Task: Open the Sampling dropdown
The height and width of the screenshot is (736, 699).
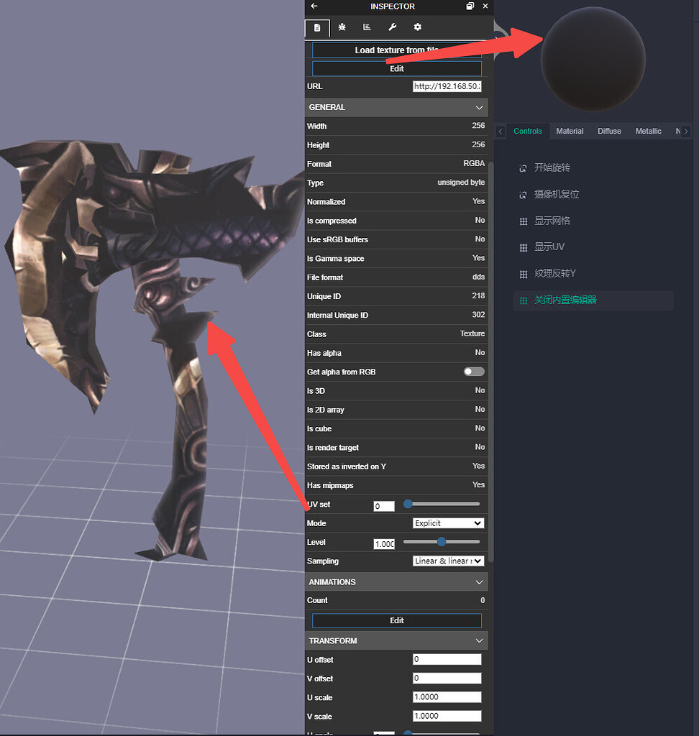Action: point(448,561)
